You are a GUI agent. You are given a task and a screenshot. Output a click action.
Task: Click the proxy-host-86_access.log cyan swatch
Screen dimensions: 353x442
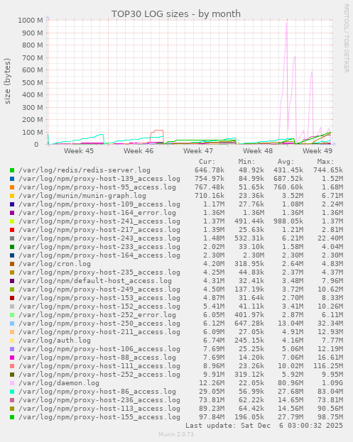point(12,392)
